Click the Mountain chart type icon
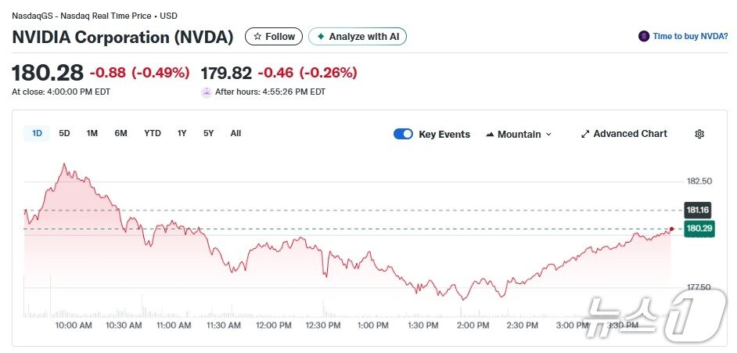Screen dimensions: 737x353 click(491, 134)
